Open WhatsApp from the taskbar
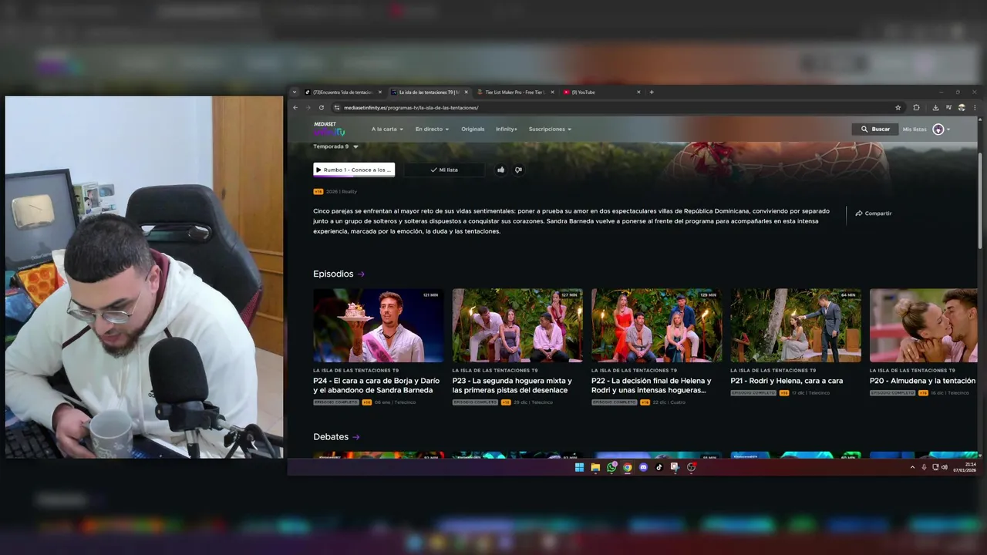Screen dimensions: 987x555 coord(611,467)
